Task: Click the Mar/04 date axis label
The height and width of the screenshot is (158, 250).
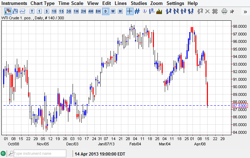Action: coord(164,144)
